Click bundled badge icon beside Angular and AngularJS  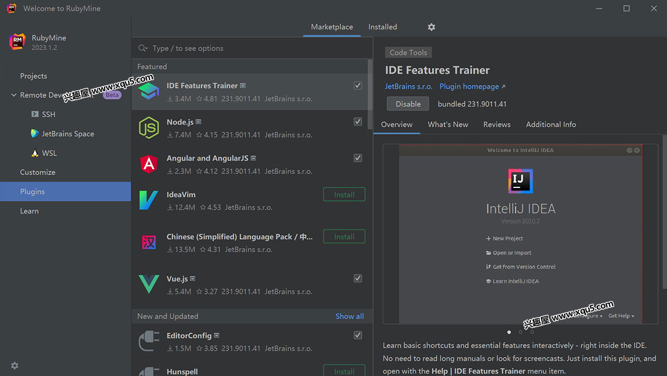[253, 158]
